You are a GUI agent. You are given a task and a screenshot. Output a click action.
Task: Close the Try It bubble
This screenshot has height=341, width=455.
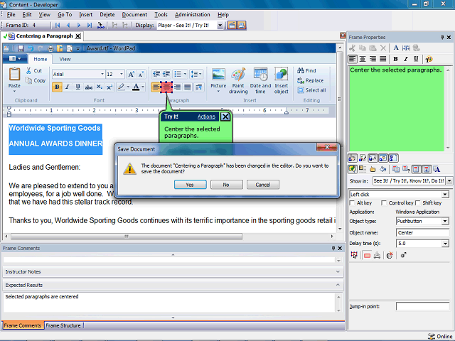pyautogui.click(x=225, y=117)
